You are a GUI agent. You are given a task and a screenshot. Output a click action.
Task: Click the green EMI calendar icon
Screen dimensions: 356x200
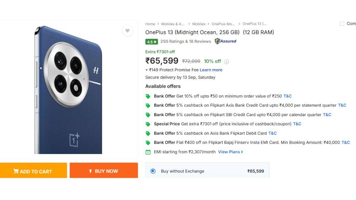click(148, 152)
